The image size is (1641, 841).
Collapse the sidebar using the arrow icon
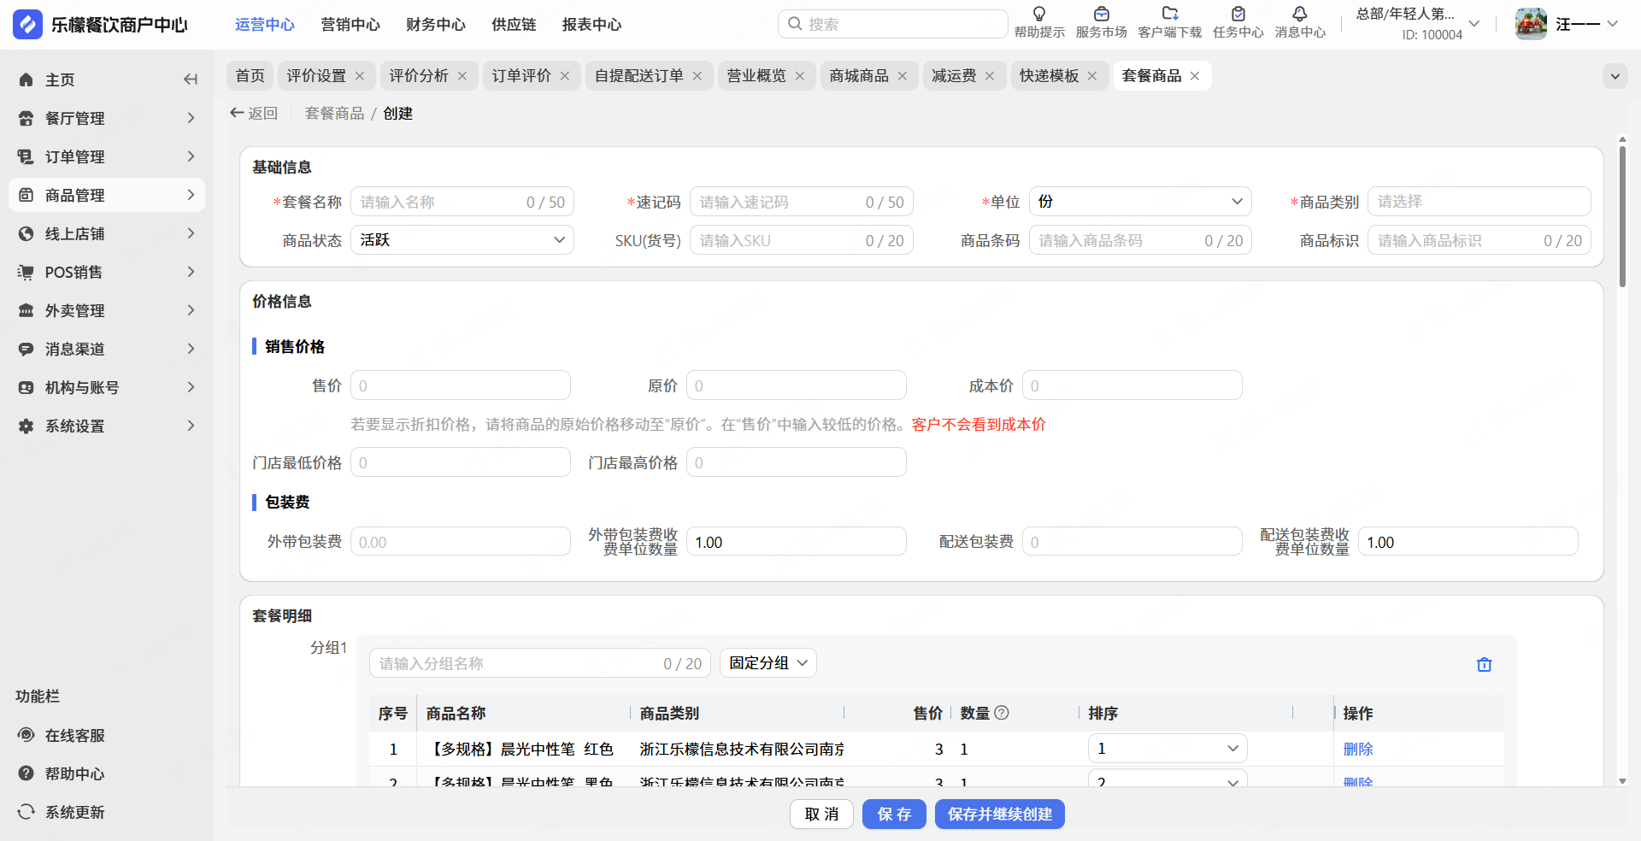click(191, 79)
